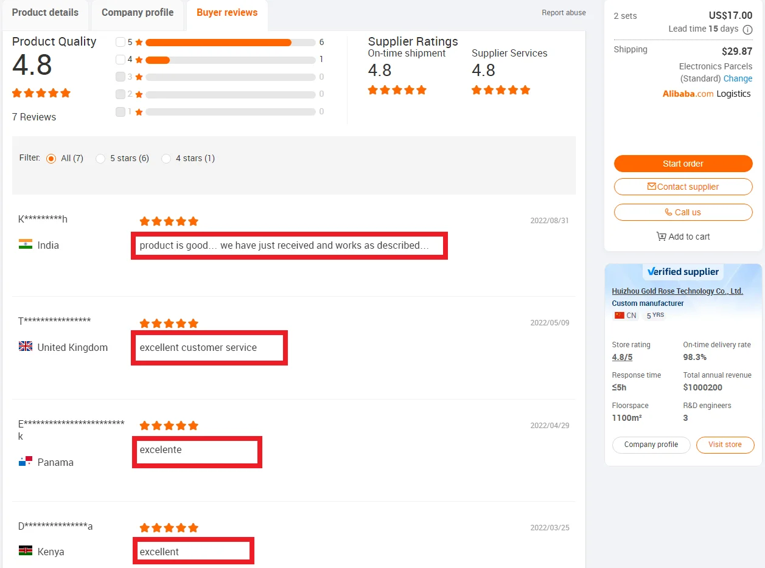Click the review text 'excelente'
Screen dimensions: 765x568
161,450
